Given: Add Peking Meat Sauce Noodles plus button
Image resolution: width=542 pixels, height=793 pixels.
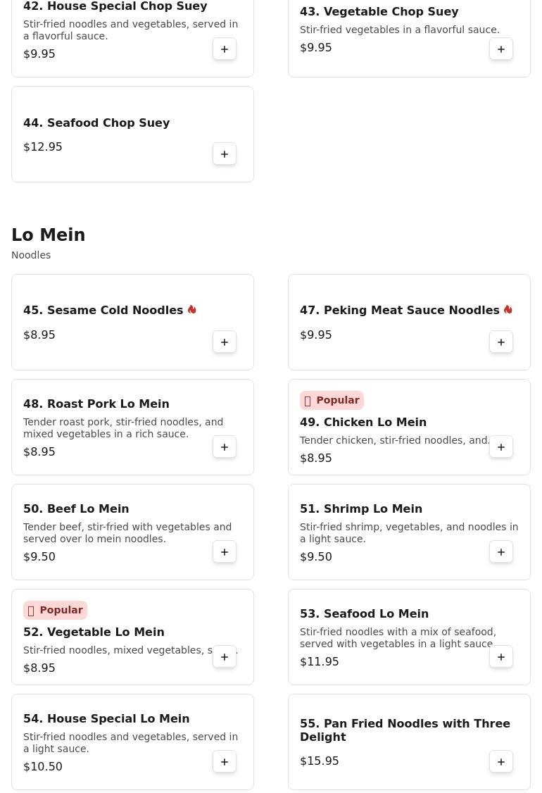Looking at the screenshot, I should point(501,342).
